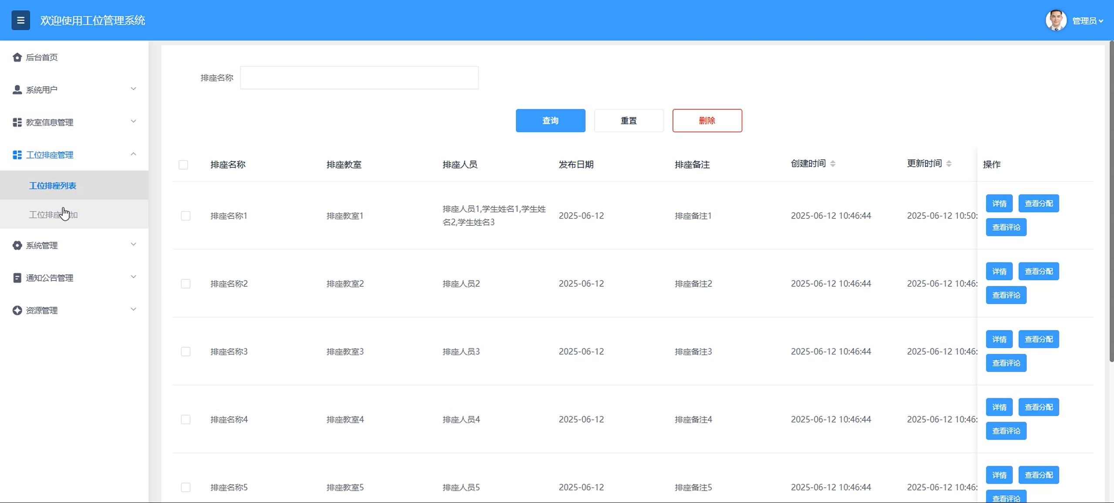Click the sort arrows on 创建时间 column
Viewport: 1114px width, 503px height.
[x=832, y=164]
